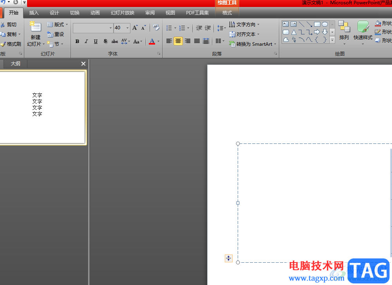Reset slide with 重设 button
Screen dimensions: 392x285
56,34
